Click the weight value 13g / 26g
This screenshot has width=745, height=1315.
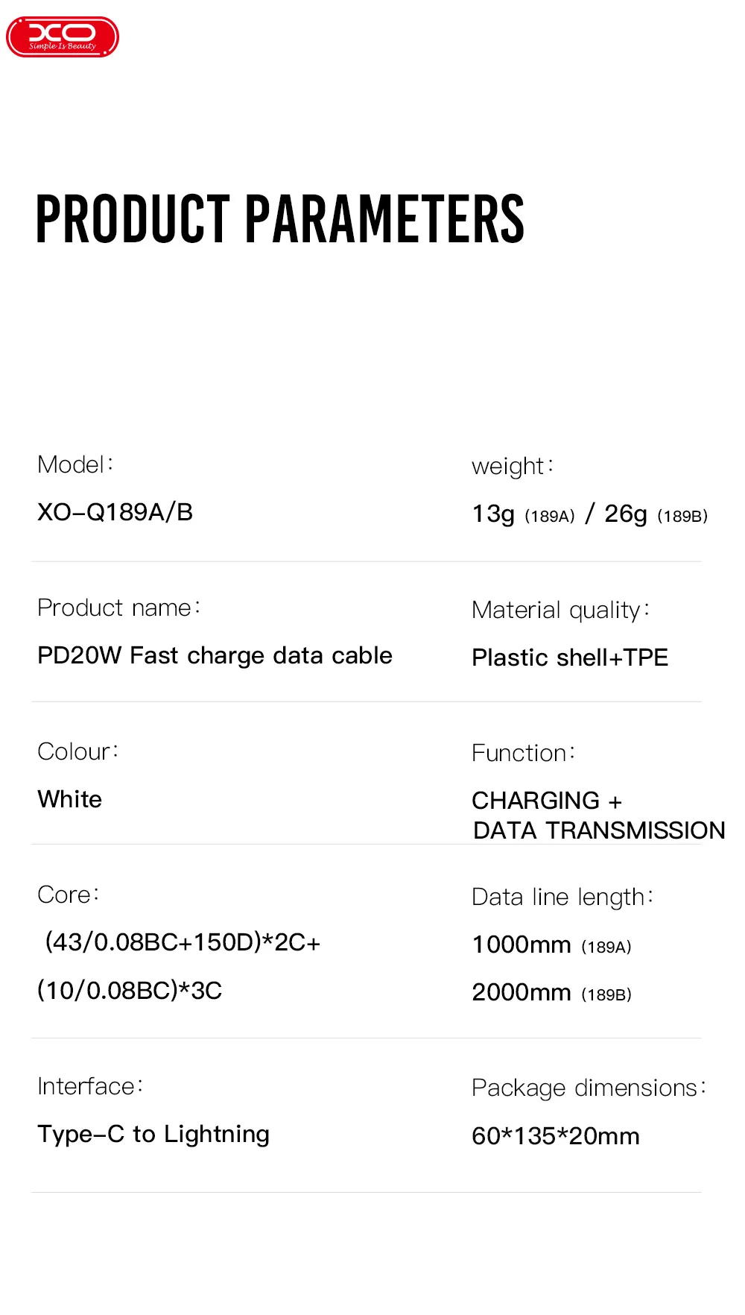589,514
